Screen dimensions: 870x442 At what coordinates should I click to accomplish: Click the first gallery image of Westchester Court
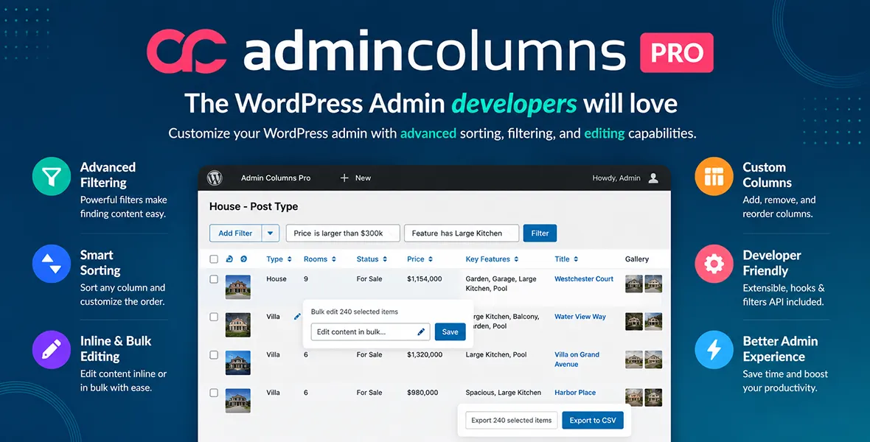pyautogui.click(x=633, y=284)
